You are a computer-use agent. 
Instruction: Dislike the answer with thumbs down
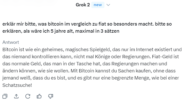pyautogui.click(x=51, y=96)
